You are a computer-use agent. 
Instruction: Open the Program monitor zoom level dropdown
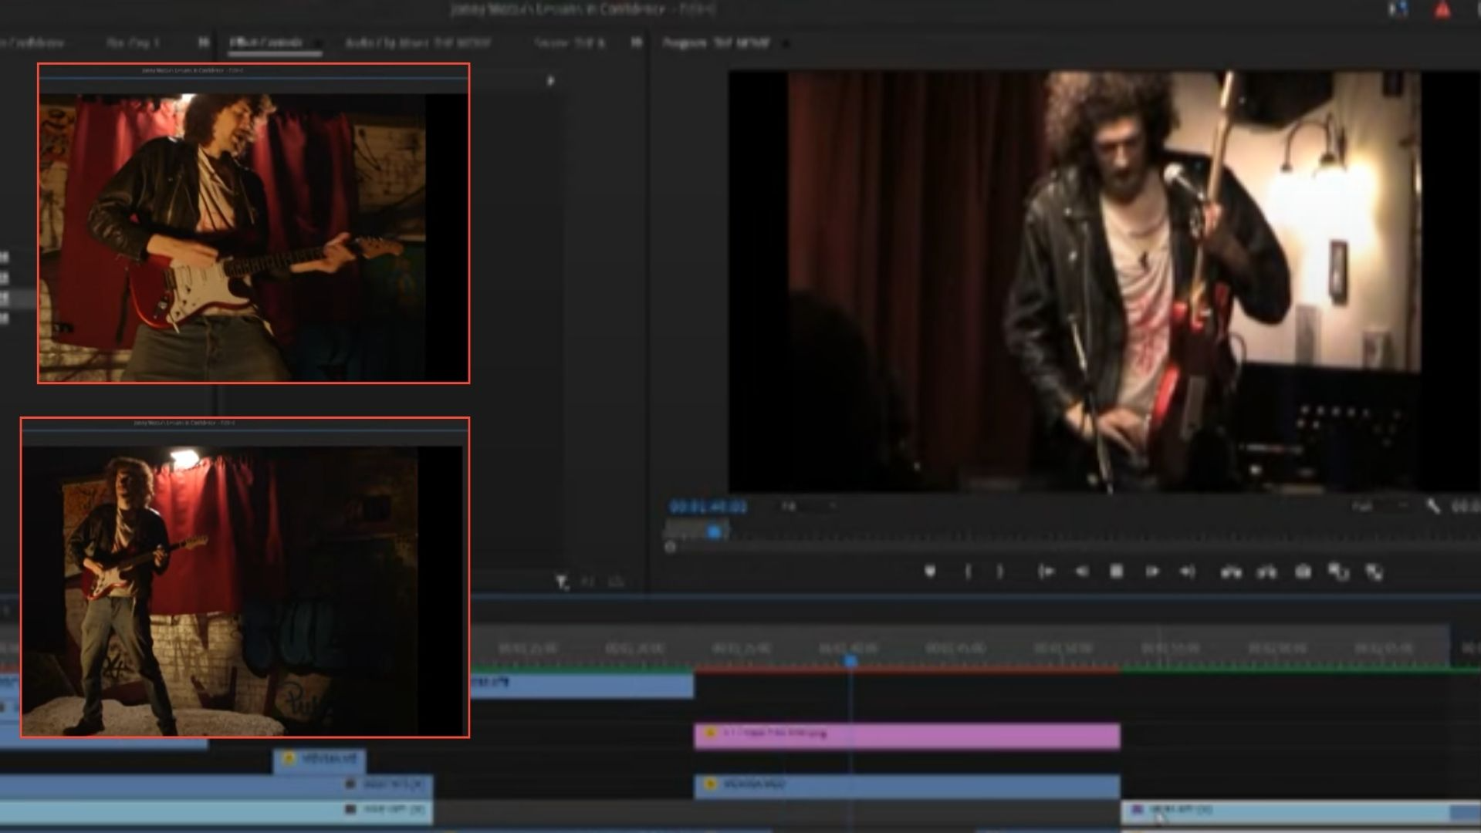809,507
